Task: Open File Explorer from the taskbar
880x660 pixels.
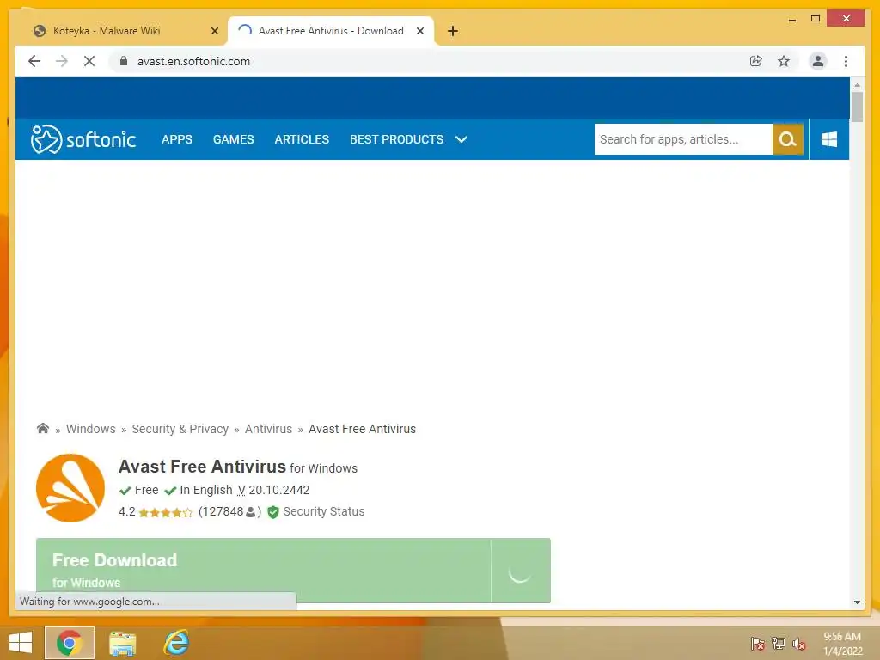Action: (122, 643)
